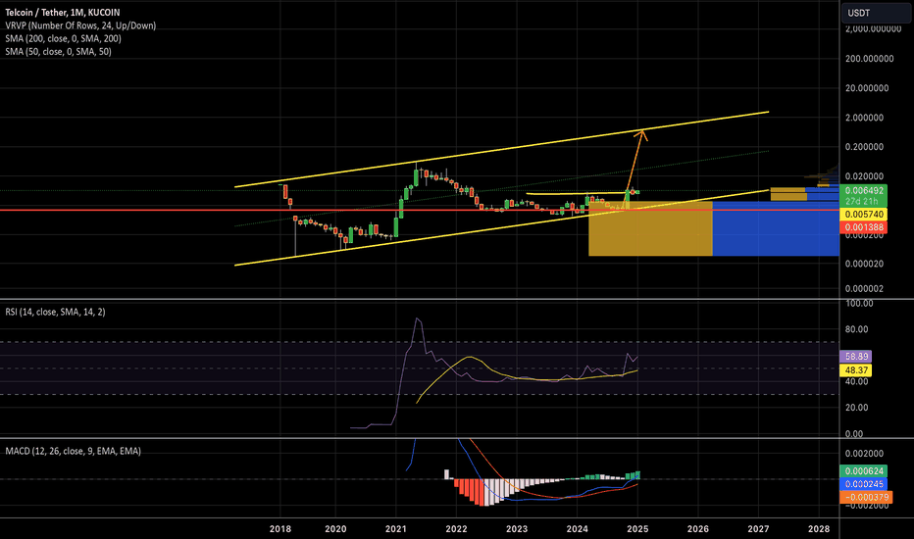Screen dimensions: 914x539
Task: Click the 20.00 RSI axis label
Action: (x=857, y=408)
